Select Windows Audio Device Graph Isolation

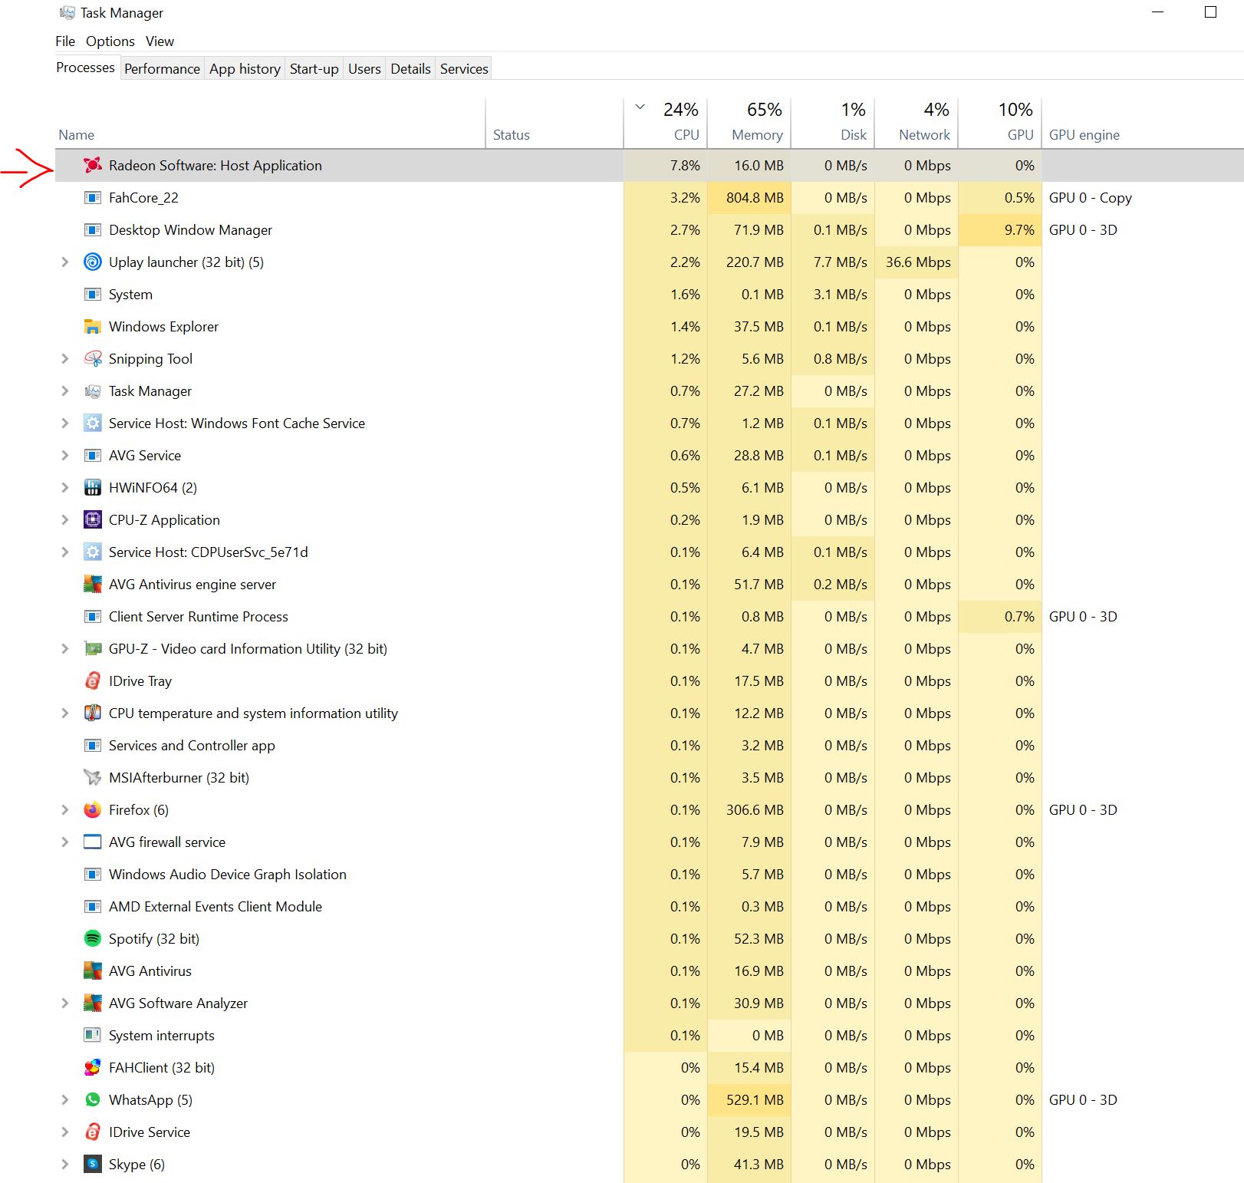(650, 874)
